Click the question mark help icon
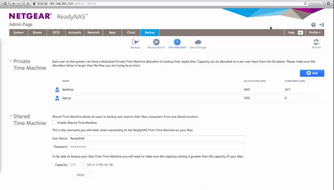334x190 pixels. click(314, 25)
